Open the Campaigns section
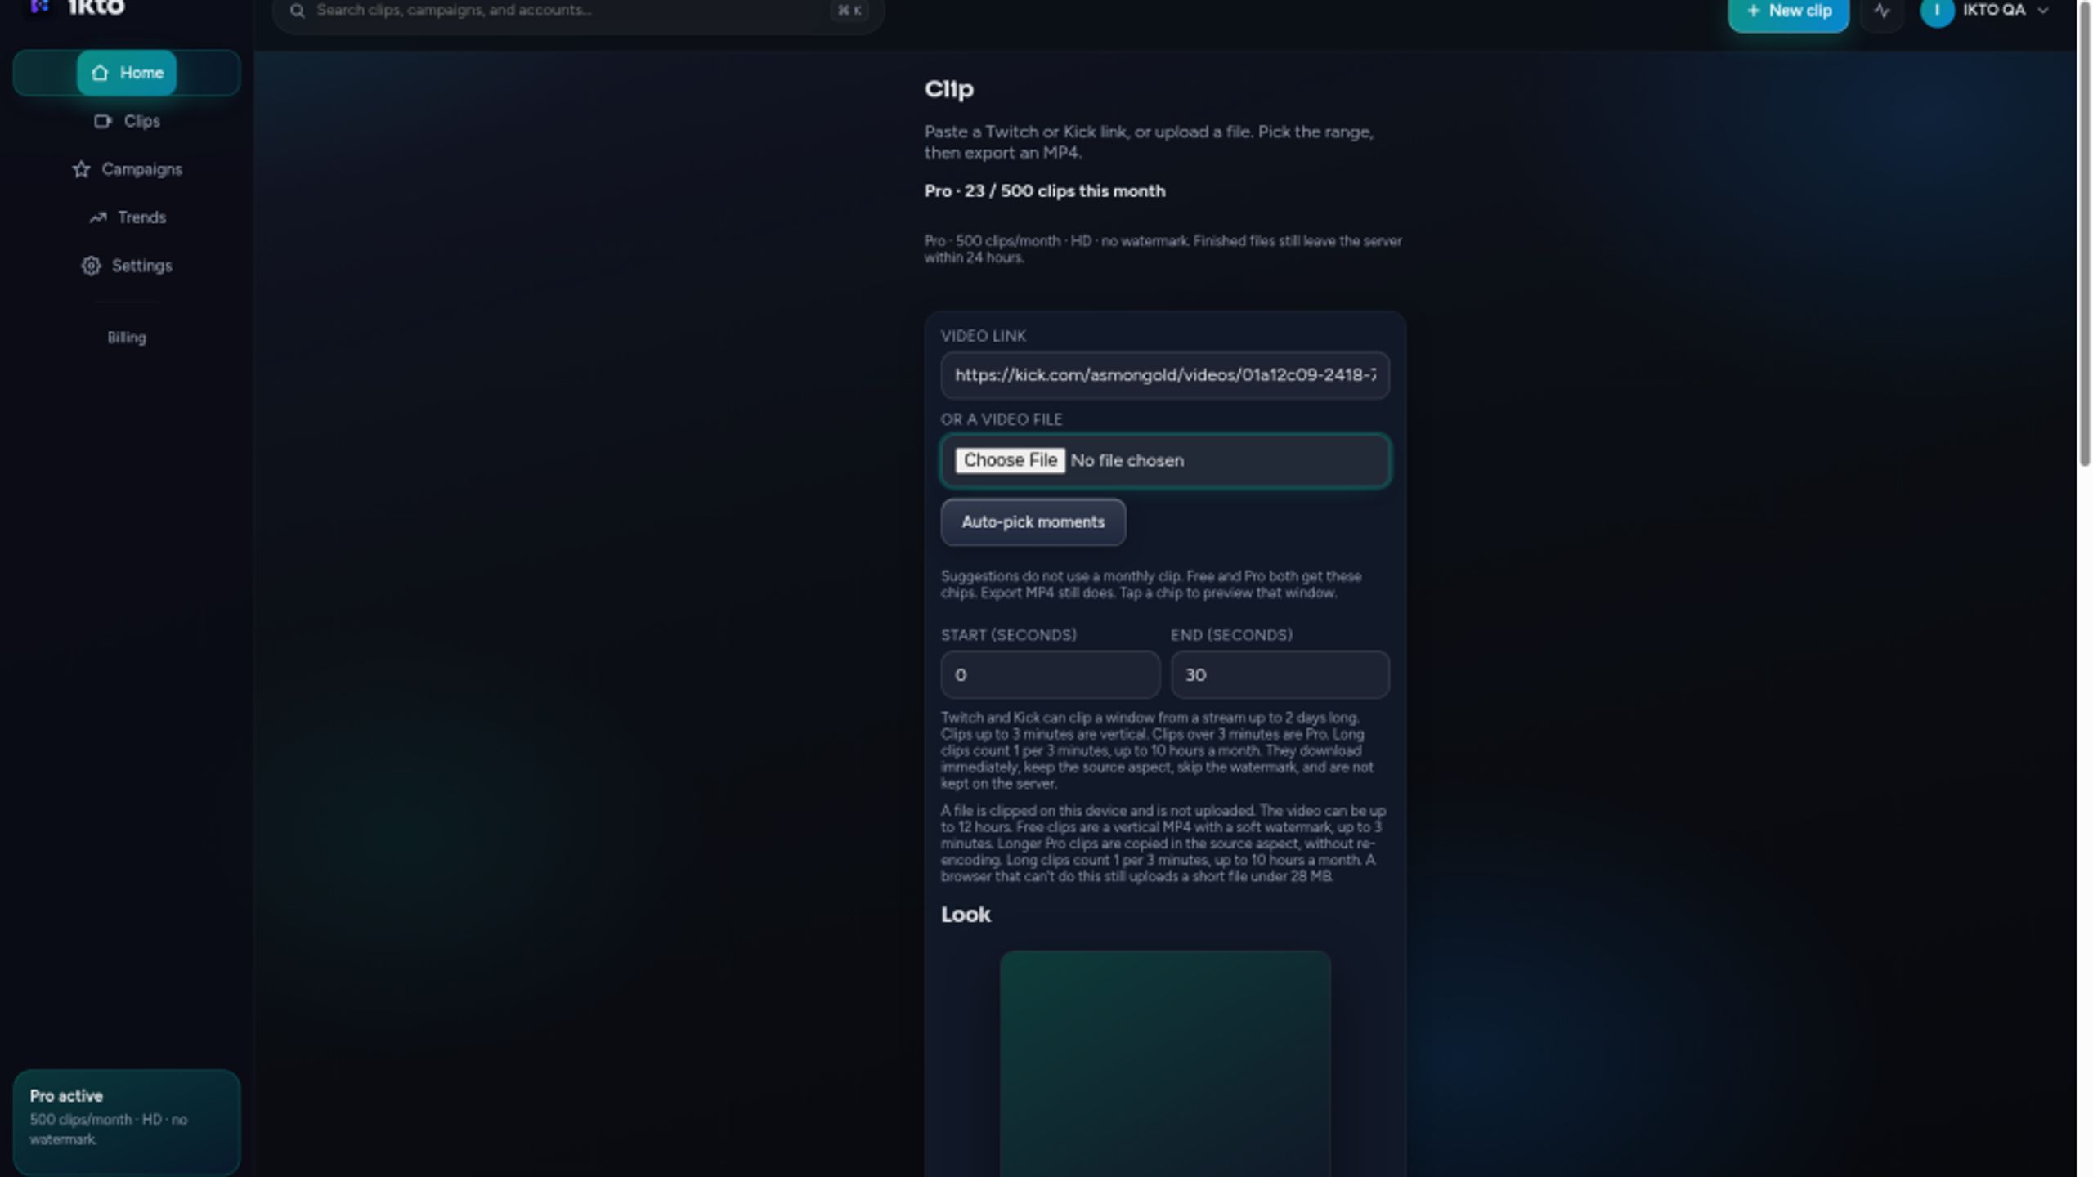This screenshot has width=2093, height=1177. [127, 169]
